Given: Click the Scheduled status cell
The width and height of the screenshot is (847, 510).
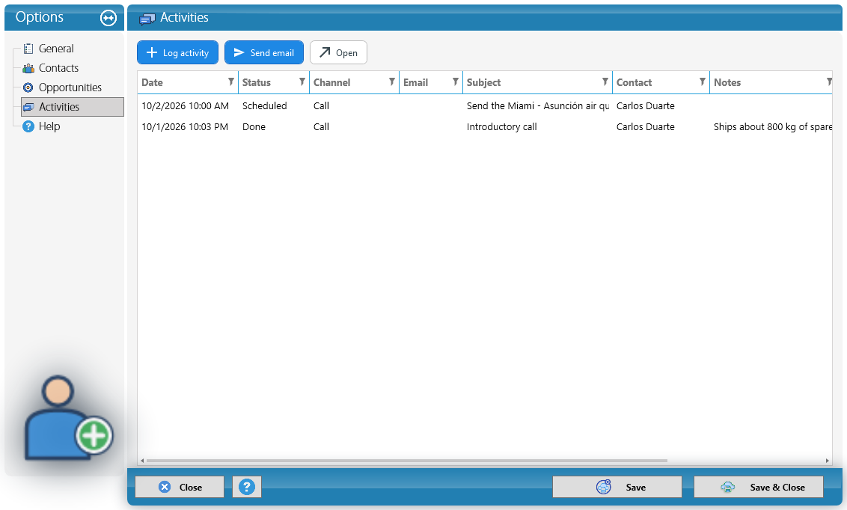Looking at the screenshot, I should [265, 105].
